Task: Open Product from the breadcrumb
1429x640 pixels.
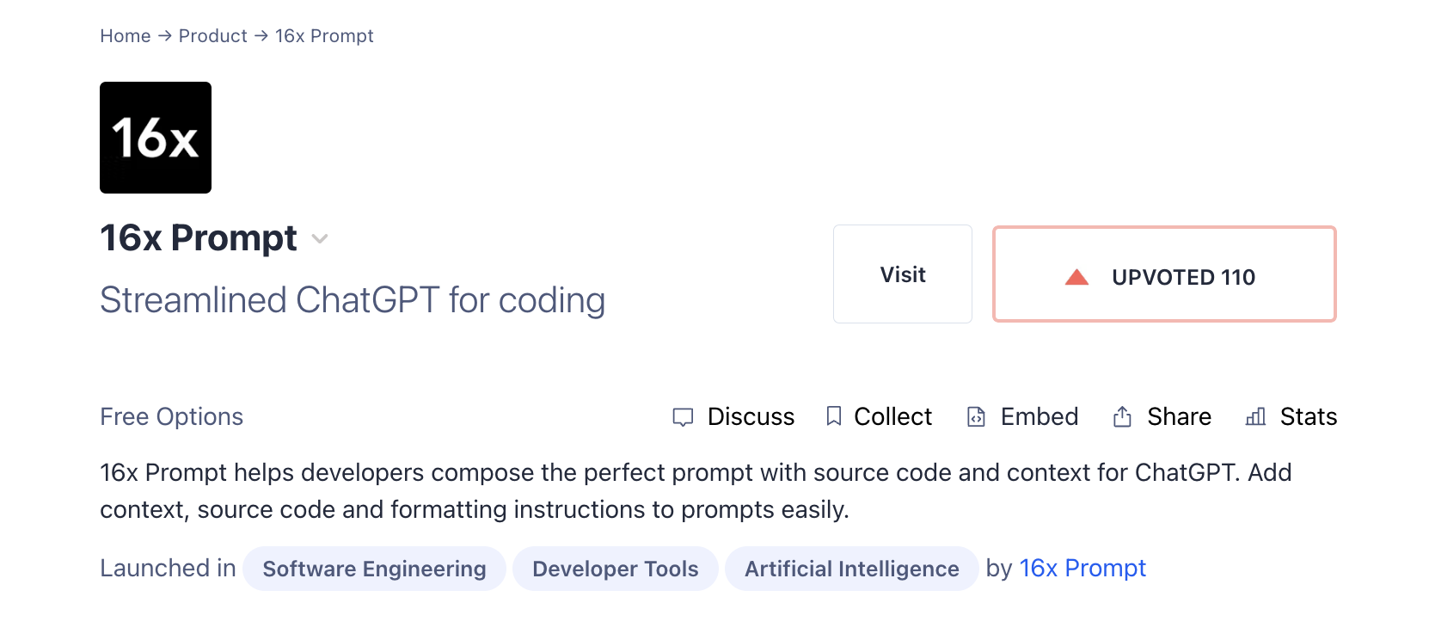Action: 213,35
